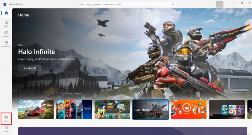The image size is (252, 135).
Task: Minimize the Microsoft Store window
Action: point(234,3)
